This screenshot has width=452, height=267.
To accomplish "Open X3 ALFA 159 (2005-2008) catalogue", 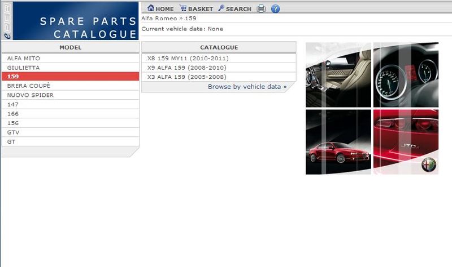I will pyautogui.click(x=186, y=77).
